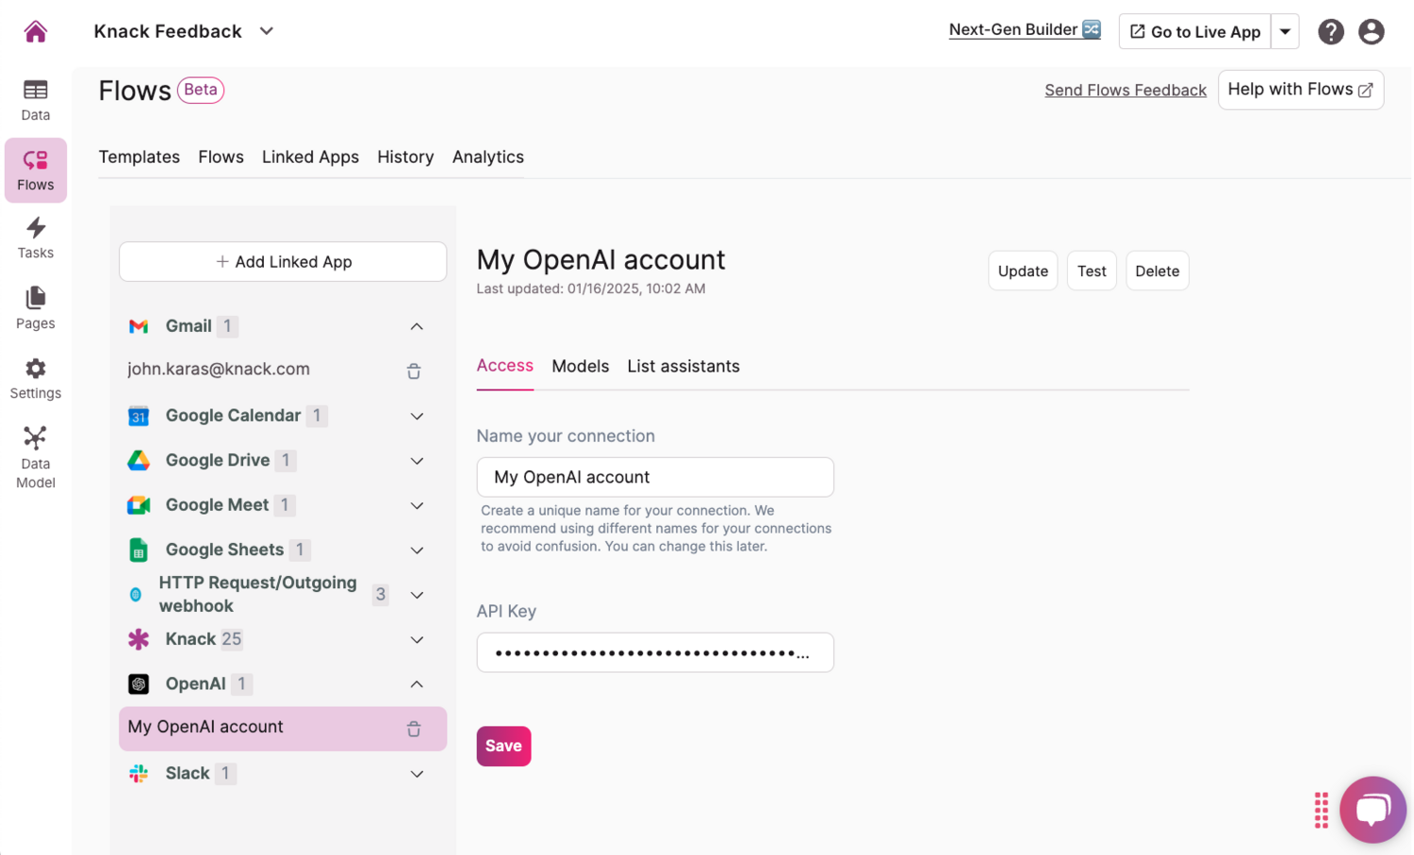Click the Send Flows Feedback link
The width and height of the screenshot is (1414, 855).
[1125, 90]
